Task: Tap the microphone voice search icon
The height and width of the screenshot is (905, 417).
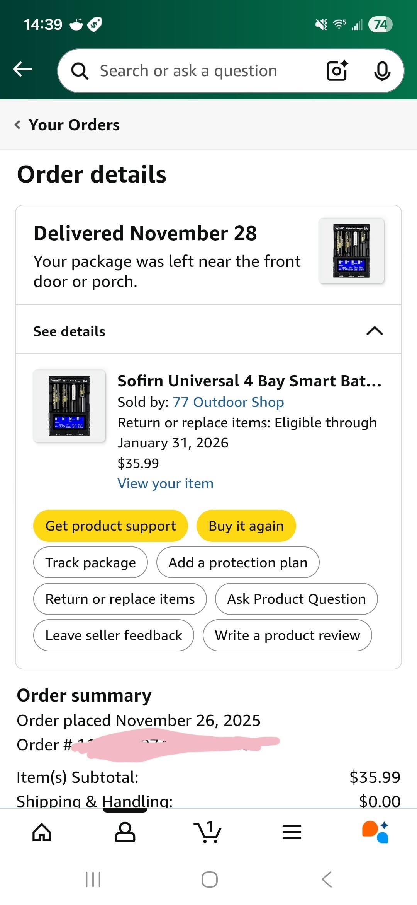Action: (x=382, y=71)
